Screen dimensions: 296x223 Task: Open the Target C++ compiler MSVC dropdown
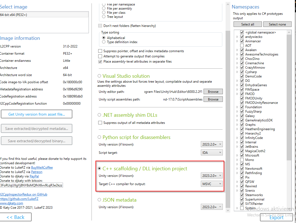click(x=212, y=184)
